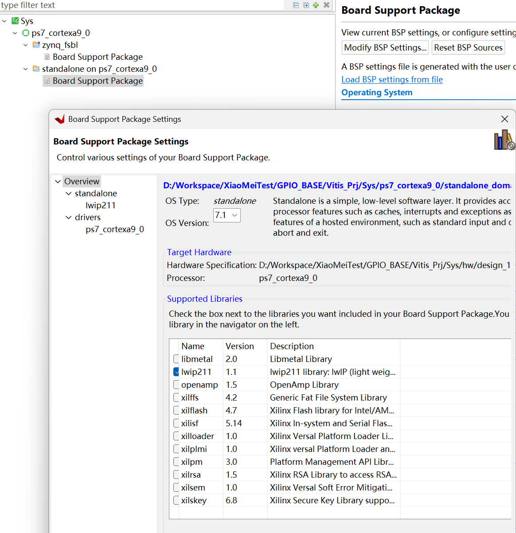Enable the libmetal library checkbox

176,359
